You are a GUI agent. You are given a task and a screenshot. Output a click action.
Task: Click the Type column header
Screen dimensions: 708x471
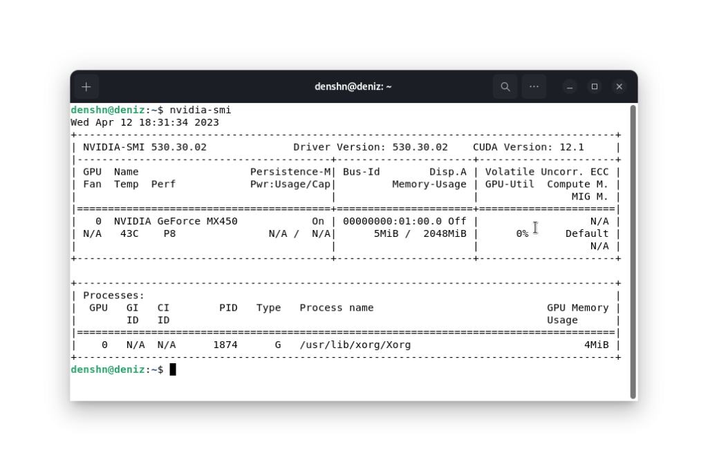[x=269, y=308]
